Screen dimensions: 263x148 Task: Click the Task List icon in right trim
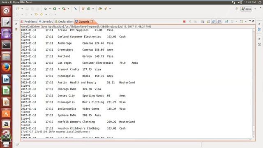tap(259, 44)
